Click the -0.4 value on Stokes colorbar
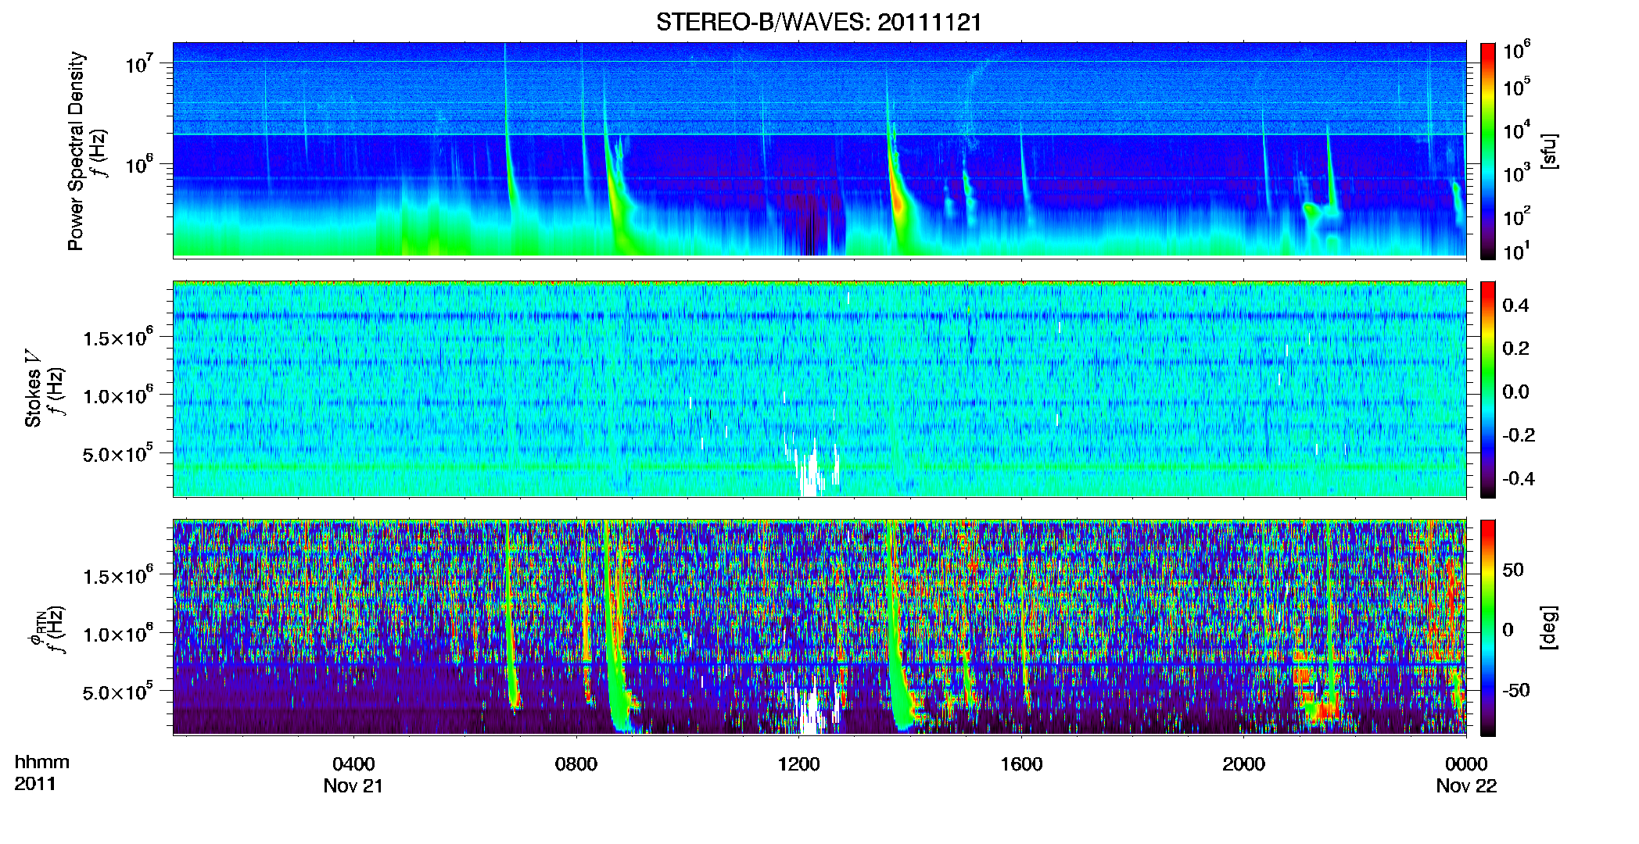1639x844 pixels. coord(1519,478)
